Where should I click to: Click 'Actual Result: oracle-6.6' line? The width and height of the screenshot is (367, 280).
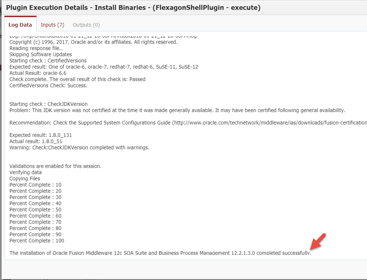click(x=38, y=73)
